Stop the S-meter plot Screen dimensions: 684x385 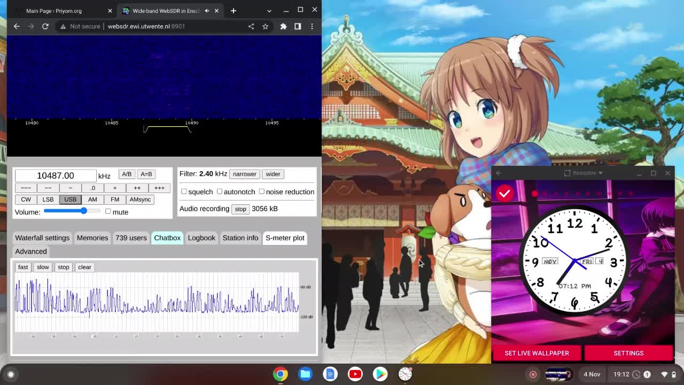point(64,267)
